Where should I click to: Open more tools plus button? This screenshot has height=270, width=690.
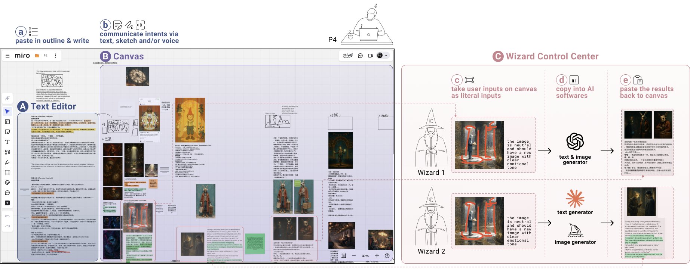tap(7, 203)
